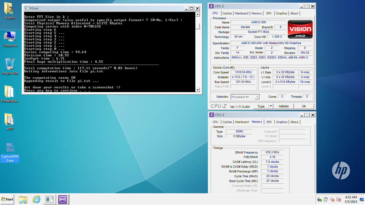Image resolution: width=365 pixels, height=205 pixels.
Task: Click the Memory CPU-Z window title icon
Action: click(211, 115)
